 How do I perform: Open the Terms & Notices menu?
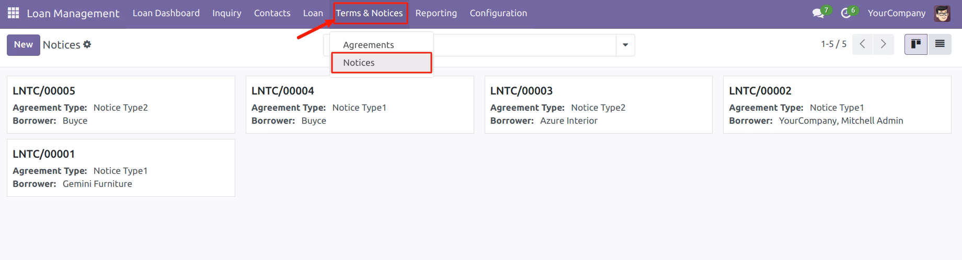(369, 14)
